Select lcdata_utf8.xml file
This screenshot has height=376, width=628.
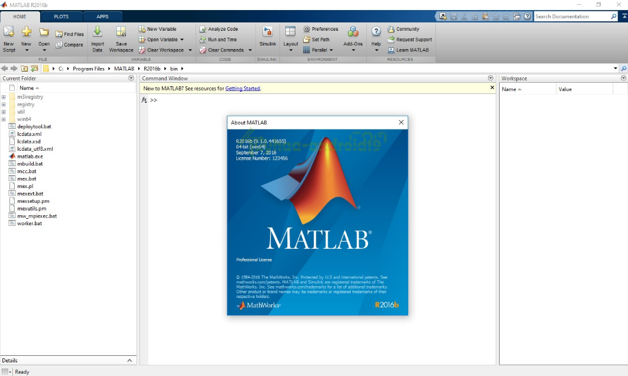[35, 149]
